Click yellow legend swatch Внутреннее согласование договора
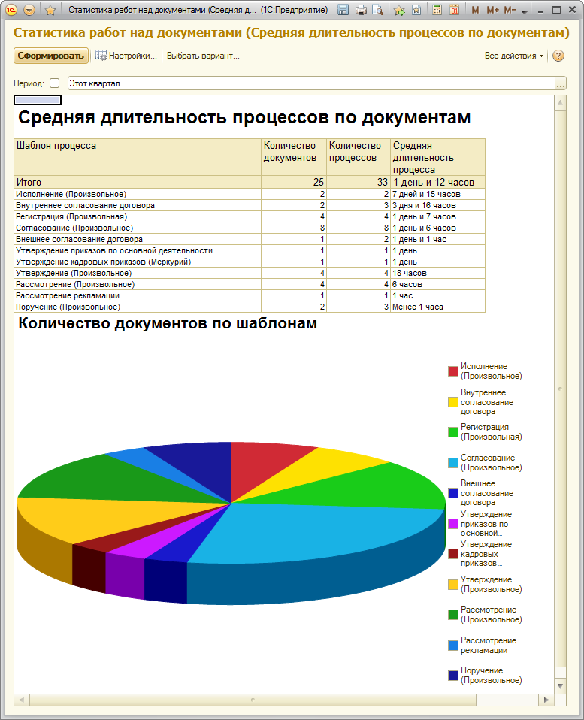Viewport: 584px width, 720px height. (x=453, y=402)
